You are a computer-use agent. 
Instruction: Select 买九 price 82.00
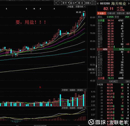click(x=111, y=73)
